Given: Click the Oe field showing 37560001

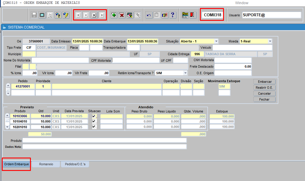Looking at the screenshot, I should [x=36, y=41].
